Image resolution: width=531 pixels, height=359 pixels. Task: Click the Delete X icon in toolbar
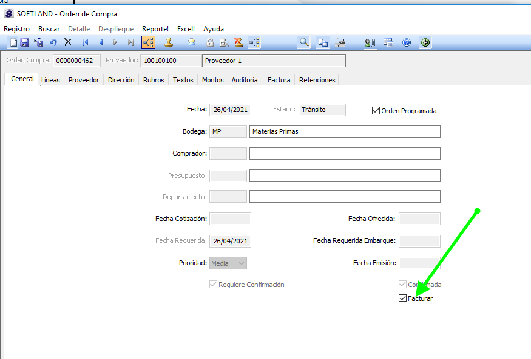(x=68, y=42)
